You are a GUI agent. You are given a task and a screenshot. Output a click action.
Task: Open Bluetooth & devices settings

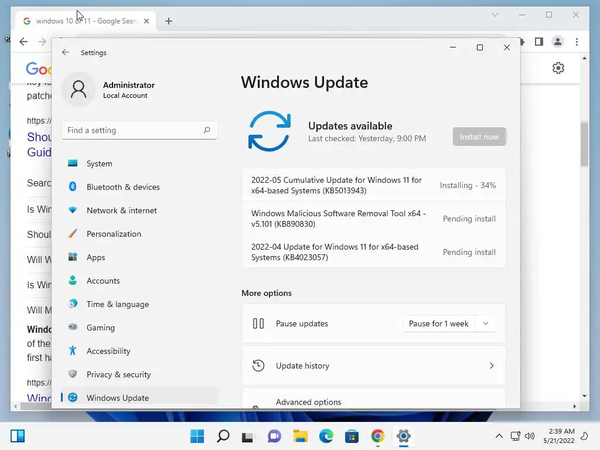pyautogui.click(x=139, y=187)
